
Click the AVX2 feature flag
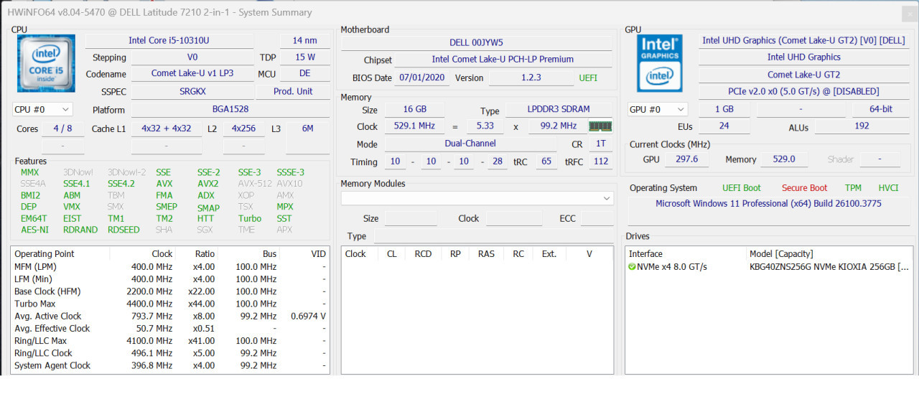(207, 184)
